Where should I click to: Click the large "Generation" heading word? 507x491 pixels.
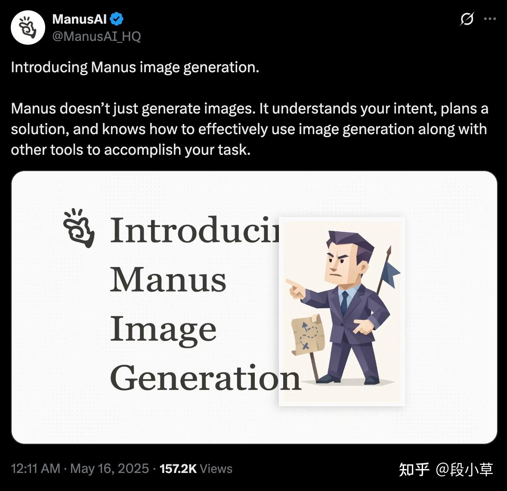point(205,377)
